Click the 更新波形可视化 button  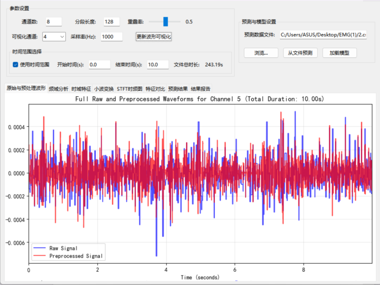154,37
